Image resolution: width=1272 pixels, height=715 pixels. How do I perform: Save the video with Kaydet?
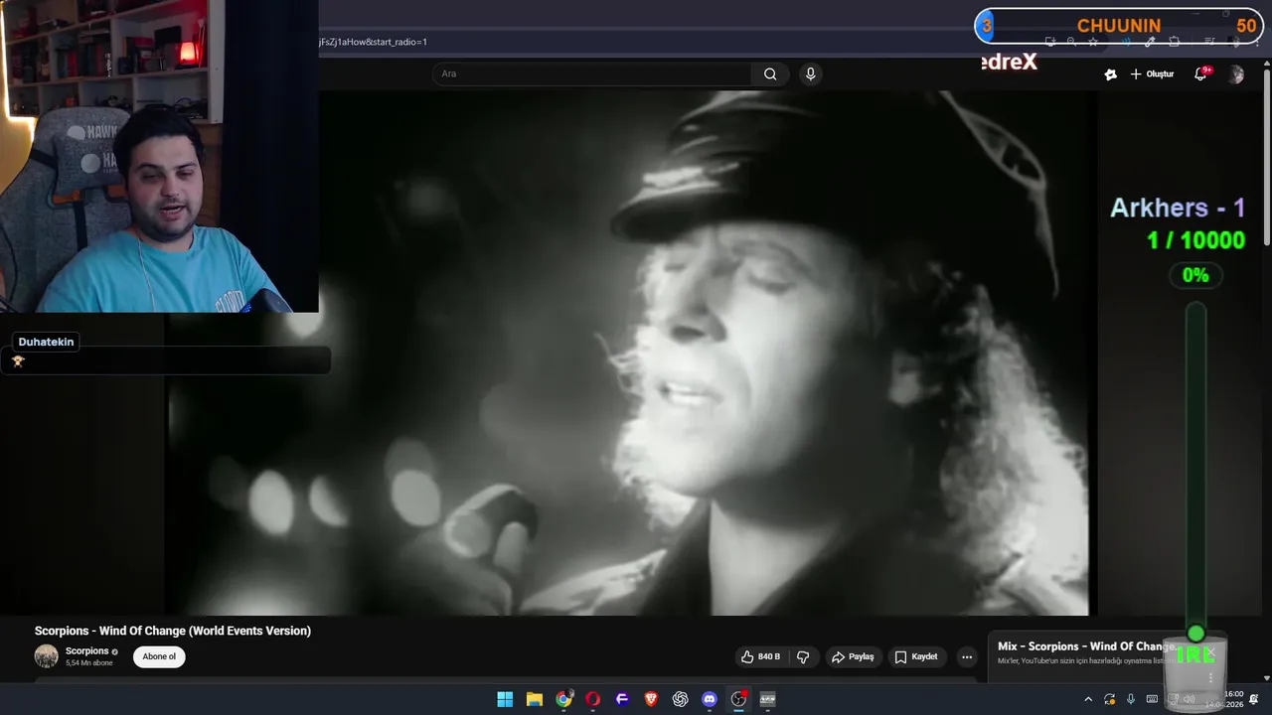pyautogui.click(x=917, y=656)
